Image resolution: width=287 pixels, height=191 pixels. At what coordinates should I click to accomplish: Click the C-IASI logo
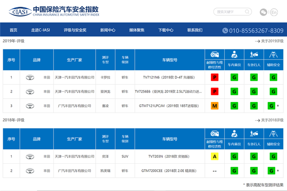(x=20, y=12)
